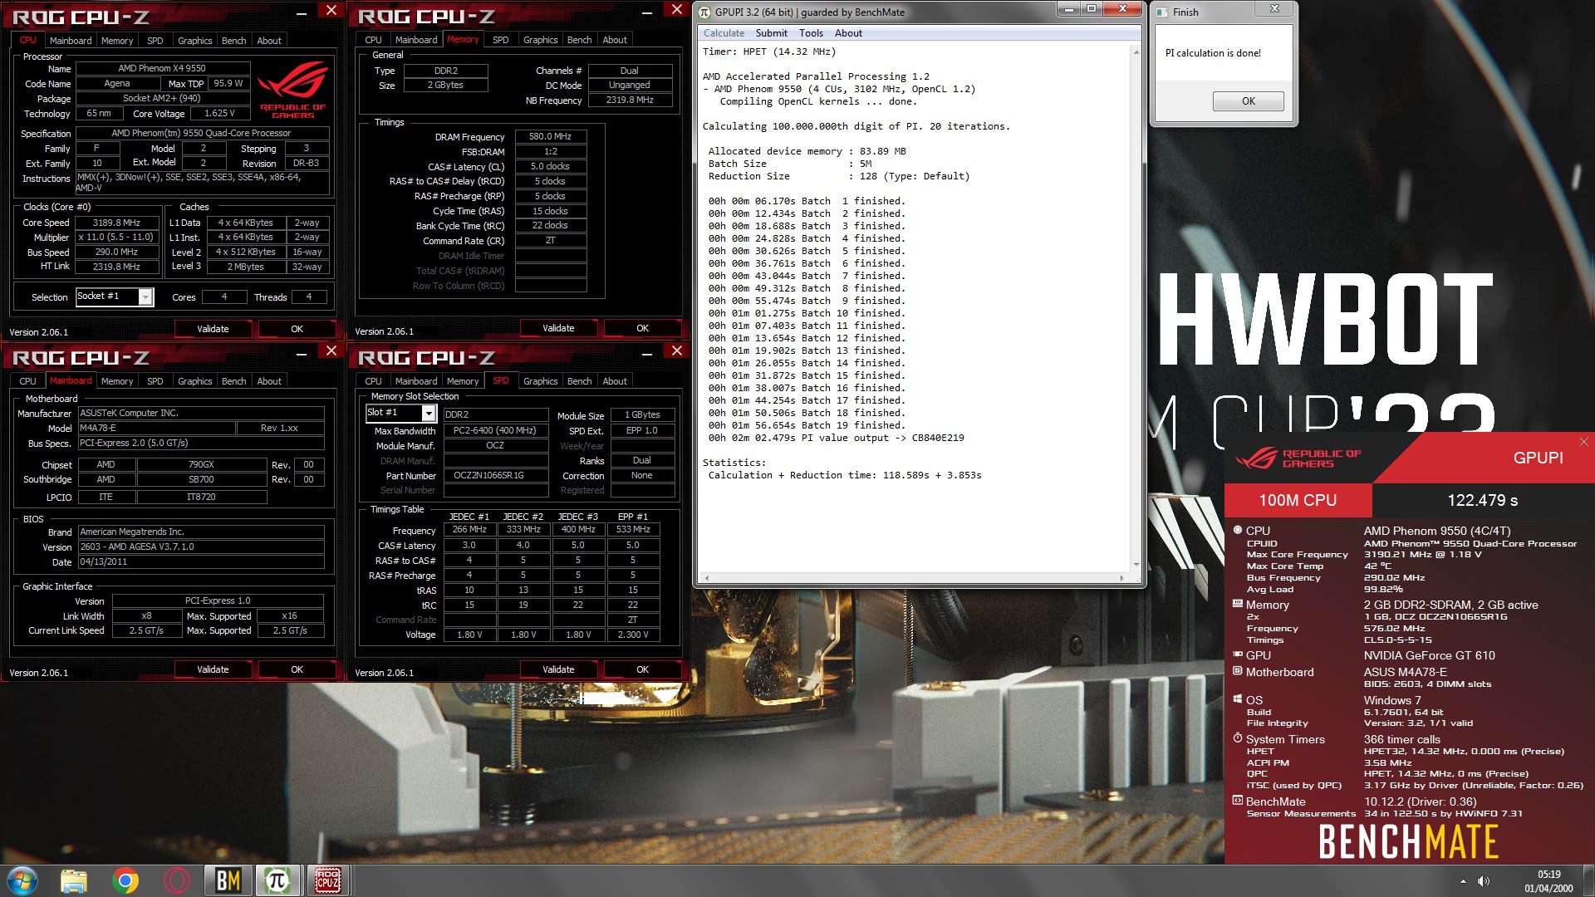Click the PI value output line in GPUPI

coord(836,438)
